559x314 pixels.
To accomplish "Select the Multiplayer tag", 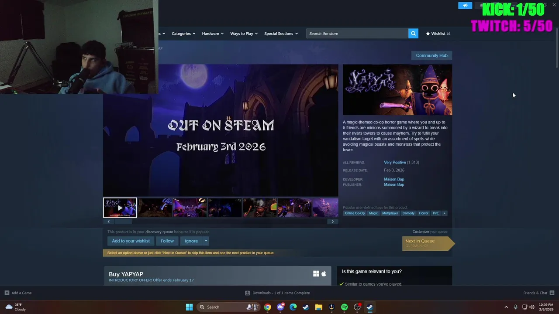I will coord(390,213).
